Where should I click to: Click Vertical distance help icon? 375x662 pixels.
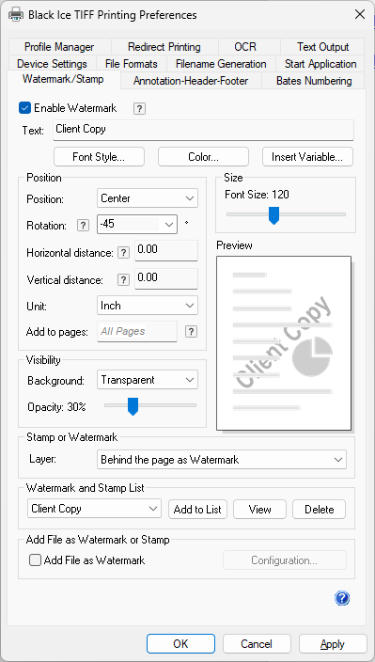123,280
